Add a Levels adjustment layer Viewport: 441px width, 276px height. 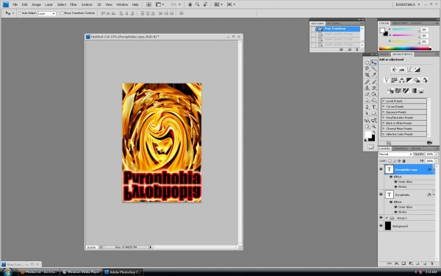tap(401, 70)
